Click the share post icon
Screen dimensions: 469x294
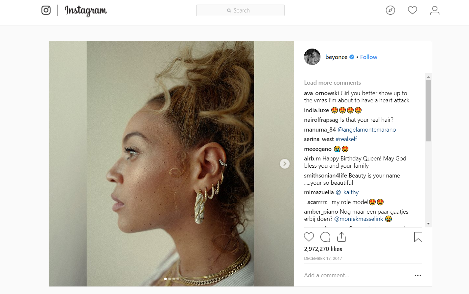coord(342,237)
